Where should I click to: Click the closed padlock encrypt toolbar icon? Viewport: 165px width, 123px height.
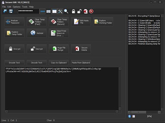[74, 11]
